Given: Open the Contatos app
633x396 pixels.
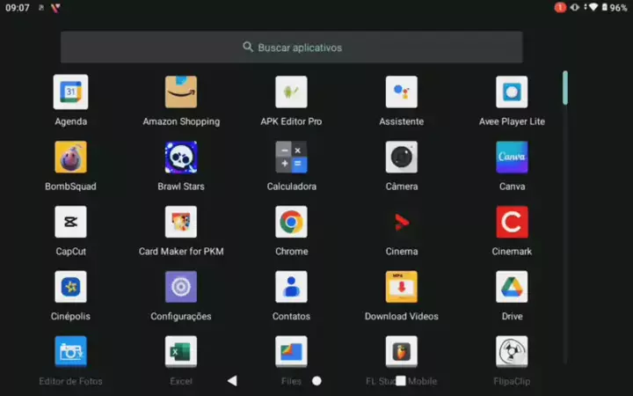Looking at the screenshot, I should click(291, 288).
